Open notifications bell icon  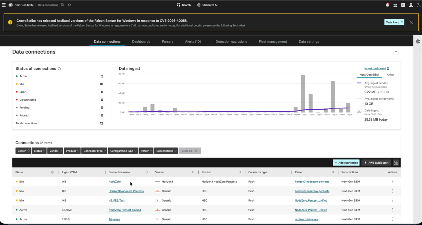pos(387,5)
